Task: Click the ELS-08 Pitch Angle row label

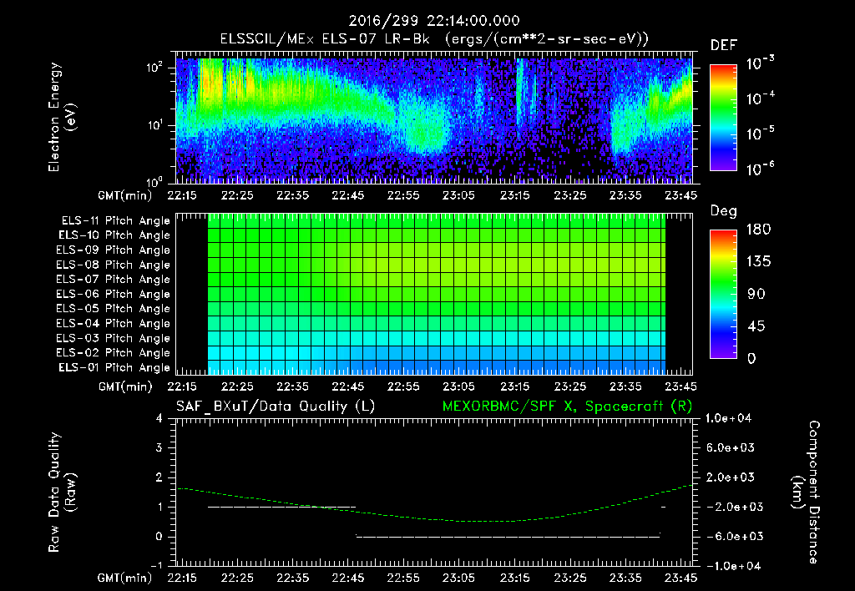Action: [114, 265]
